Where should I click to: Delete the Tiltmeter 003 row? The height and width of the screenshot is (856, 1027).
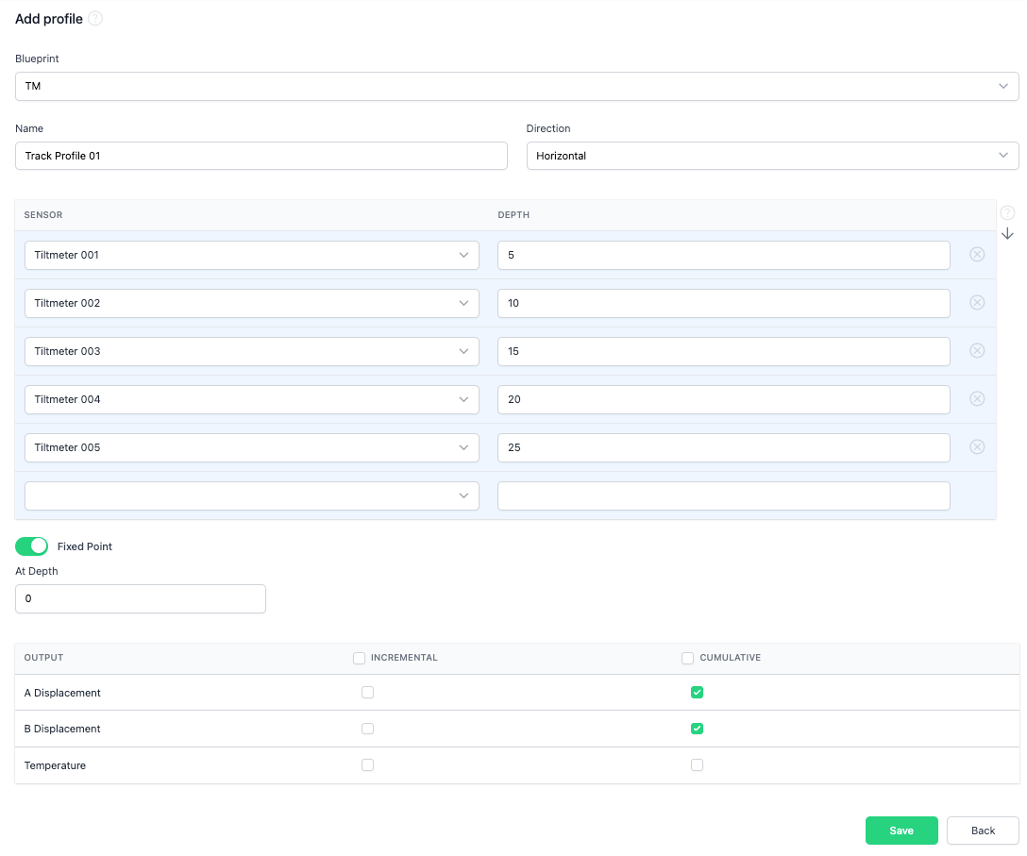click(x=977, y=351)
